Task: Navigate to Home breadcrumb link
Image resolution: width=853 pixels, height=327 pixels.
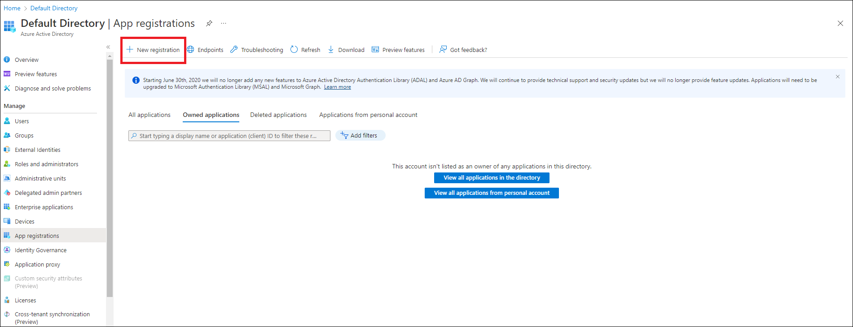Action: pyautogui.click(x=12, y=8)
